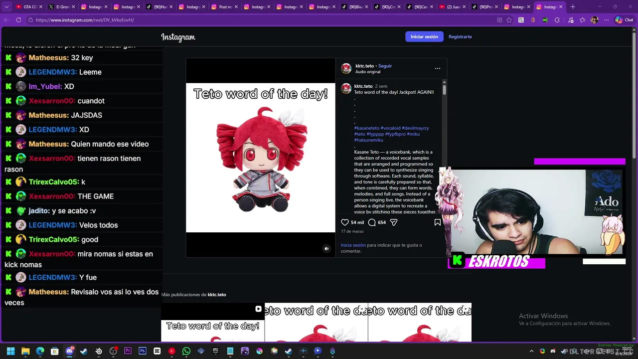
Task: Switch to the (2) Juan YouTube tab
Action: click(x=452, y=7)
